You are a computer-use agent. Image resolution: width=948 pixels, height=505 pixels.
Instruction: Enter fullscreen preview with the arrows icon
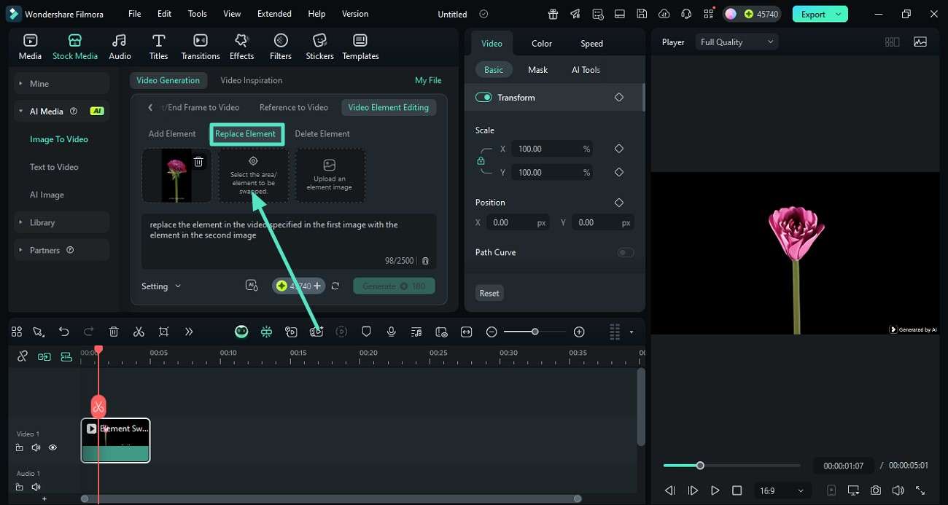tap(920, 490)
